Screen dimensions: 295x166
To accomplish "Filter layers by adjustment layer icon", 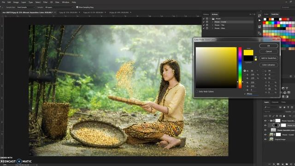I will click(284, 107).
